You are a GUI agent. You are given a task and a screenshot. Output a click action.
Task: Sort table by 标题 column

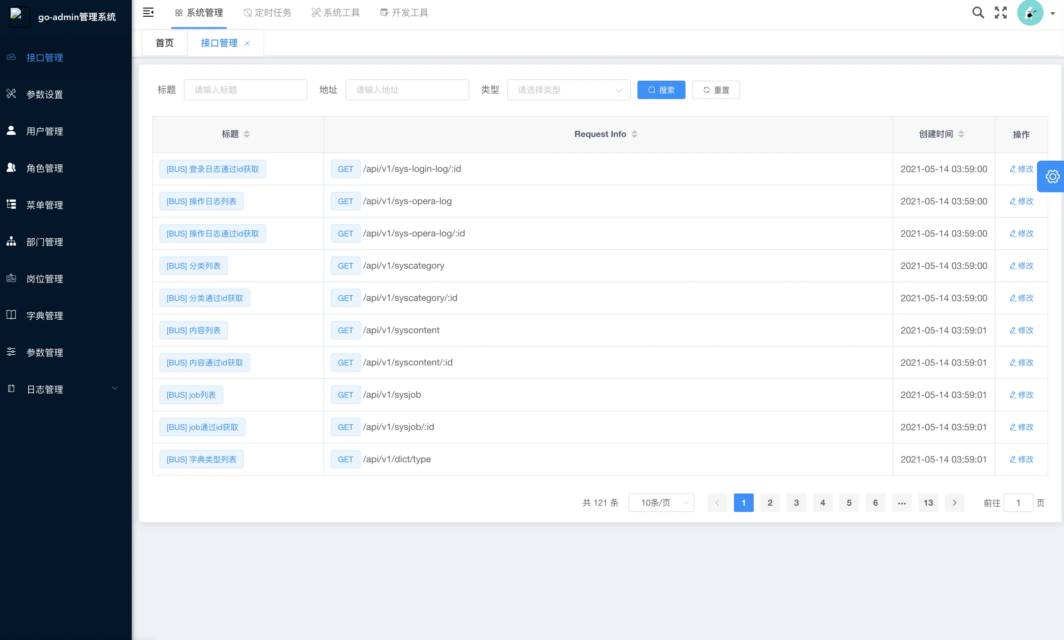(x=246, y=134)
